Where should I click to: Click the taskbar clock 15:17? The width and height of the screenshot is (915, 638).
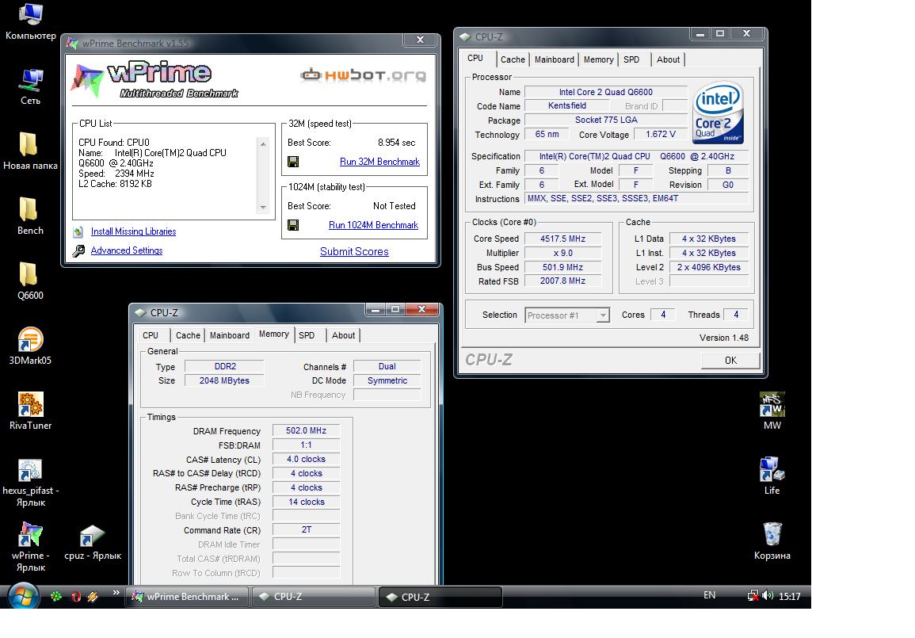pos(790,596)
